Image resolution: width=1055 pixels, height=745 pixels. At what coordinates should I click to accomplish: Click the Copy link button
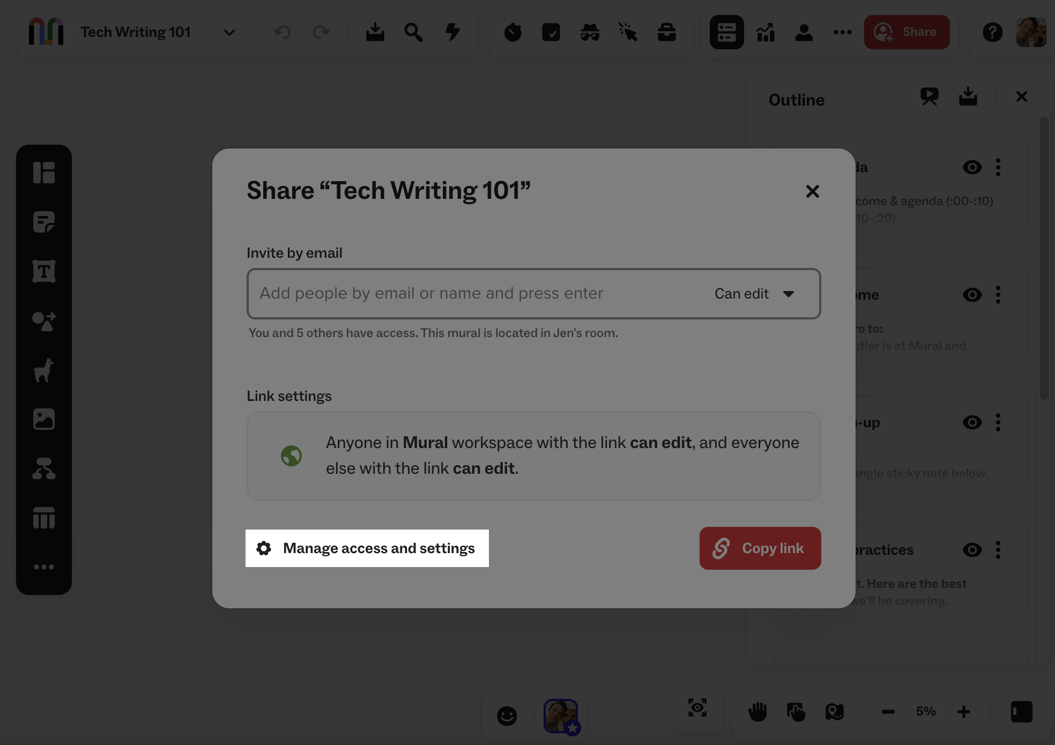tap(760, 548)
